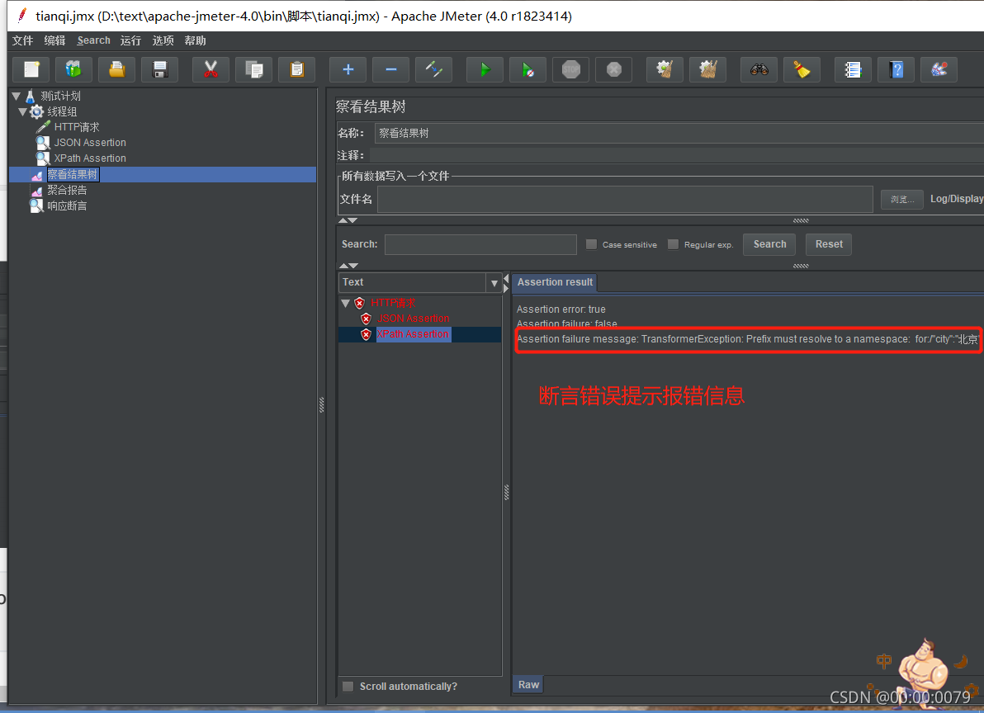
Task: Enable the Regular exp. checkbox
Action: click(673, 244)
